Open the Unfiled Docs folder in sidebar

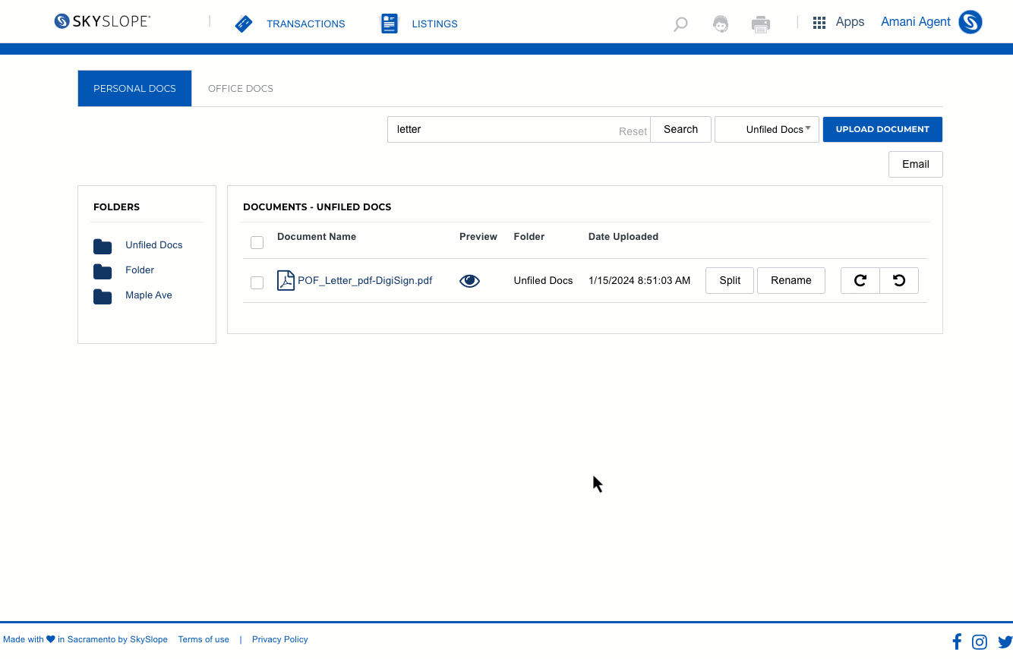(154, 245)
